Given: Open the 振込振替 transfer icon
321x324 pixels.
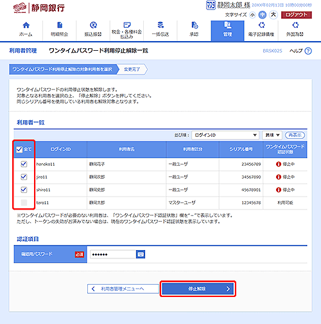Looking at the screenshot, I should [x=93, y=25].
